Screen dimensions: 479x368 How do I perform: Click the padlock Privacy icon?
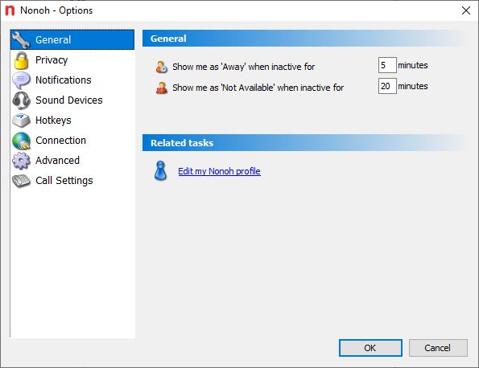click(22, 60)
